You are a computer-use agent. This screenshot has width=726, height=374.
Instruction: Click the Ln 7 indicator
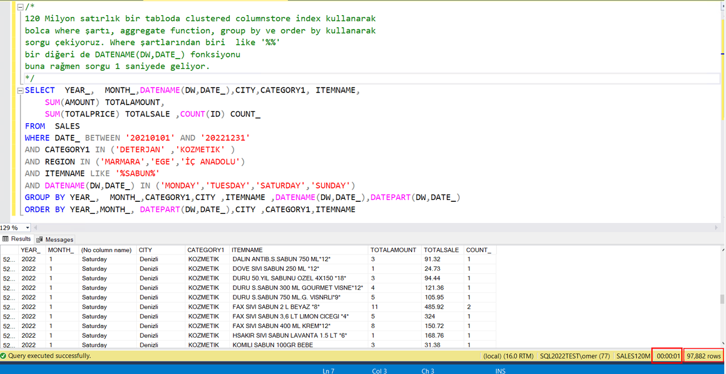pos(329,370)
